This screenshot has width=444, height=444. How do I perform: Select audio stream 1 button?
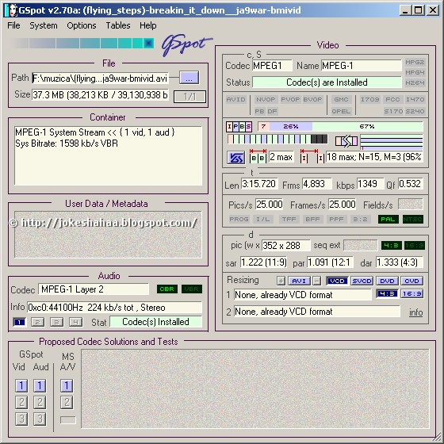20,322
